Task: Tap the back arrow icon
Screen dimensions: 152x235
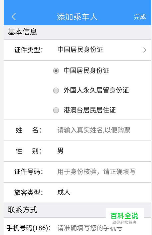Action: click(x=14, y=17)
